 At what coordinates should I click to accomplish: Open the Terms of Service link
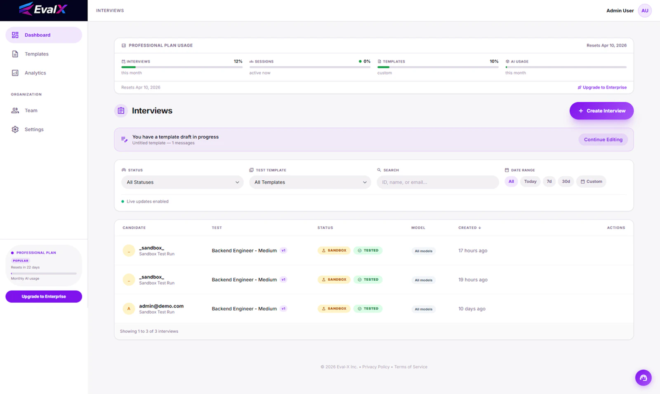[411, 367]
